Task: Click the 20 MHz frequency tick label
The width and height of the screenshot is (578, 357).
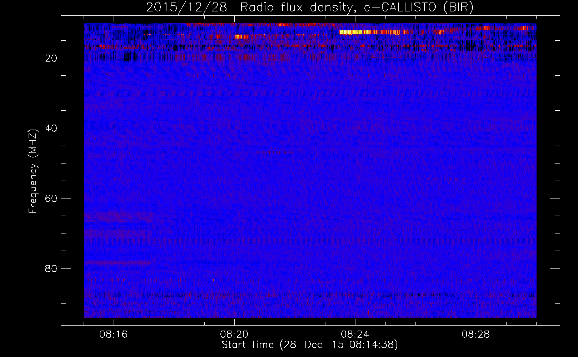Action: (x=51, y=58)
